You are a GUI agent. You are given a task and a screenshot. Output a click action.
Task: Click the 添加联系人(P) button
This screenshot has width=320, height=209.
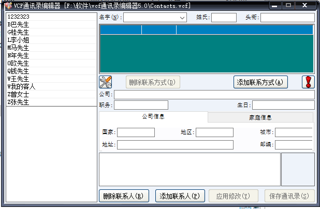click(x=180, y=196)
